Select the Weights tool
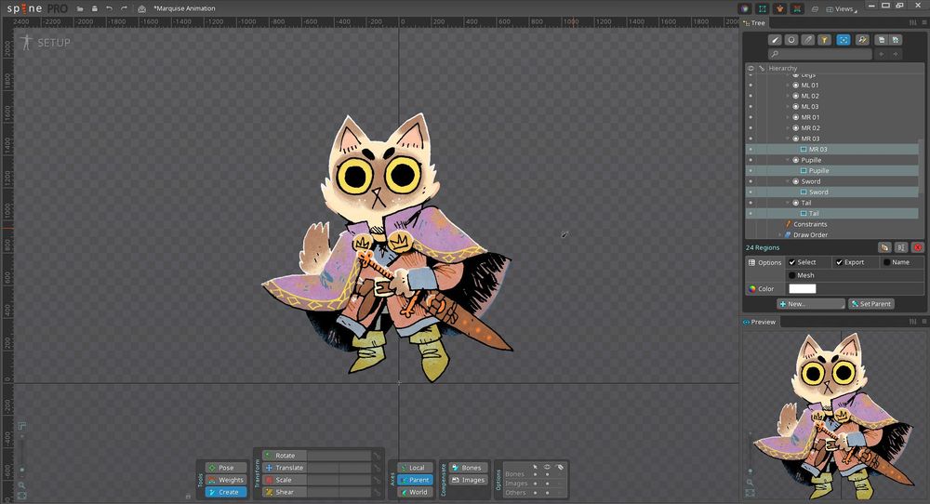The height and width of the screenshot is (504, 930). [x=226, y=480]
